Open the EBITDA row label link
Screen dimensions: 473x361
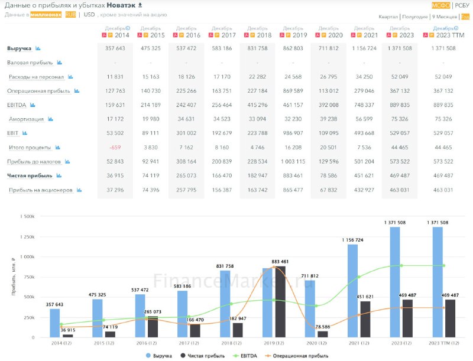click(x=17, y=105)
